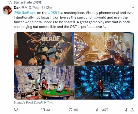Open the @StellarBlade mention link
Viewport: 138px width, 114px height.
tap(25, 13)
